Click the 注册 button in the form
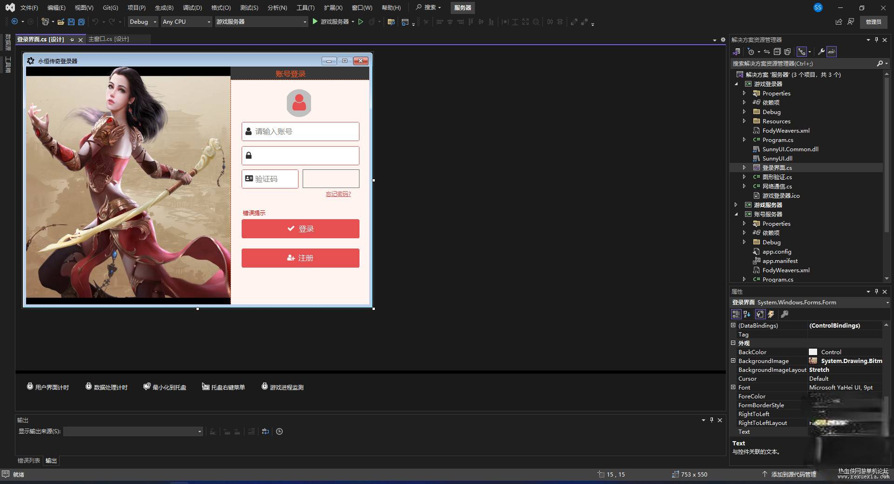This screenshot has height=484, width=894. 300,258
